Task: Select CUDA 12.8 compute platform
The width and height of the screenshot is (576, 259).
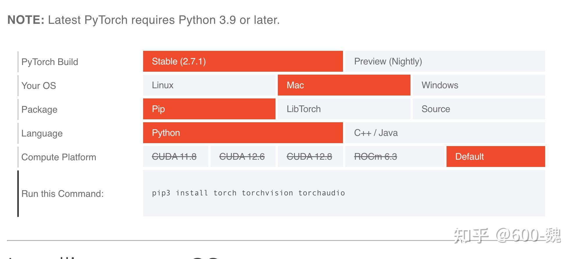Action: (310, 157)
